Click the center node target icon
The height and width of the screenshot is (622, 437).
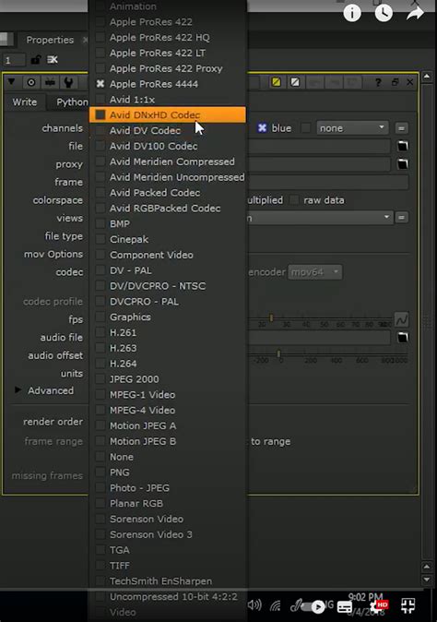click(31, 82)
